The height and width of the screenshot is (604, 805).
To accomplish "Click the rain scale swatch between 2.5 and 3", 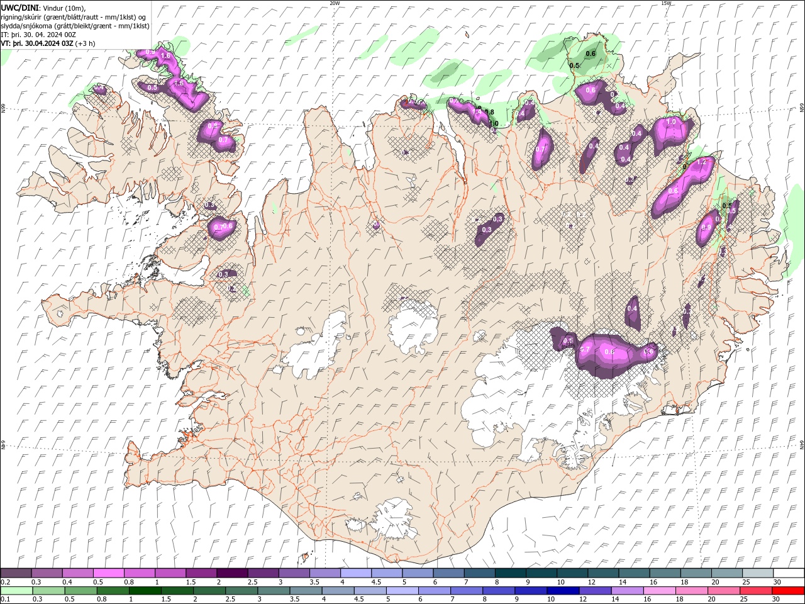I will tap(241, 591).
